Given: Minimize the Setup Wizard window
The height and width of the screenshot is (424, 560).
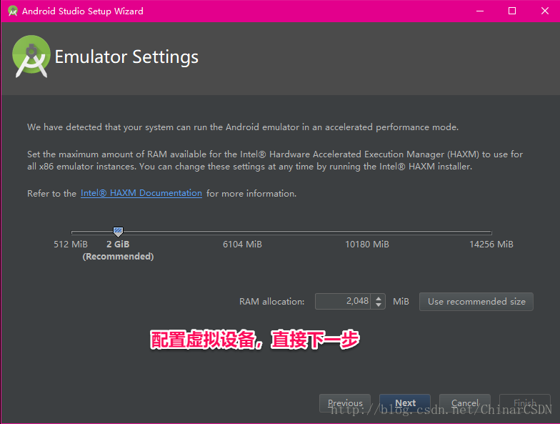Looking at the screenshot, I should [480, 11].
